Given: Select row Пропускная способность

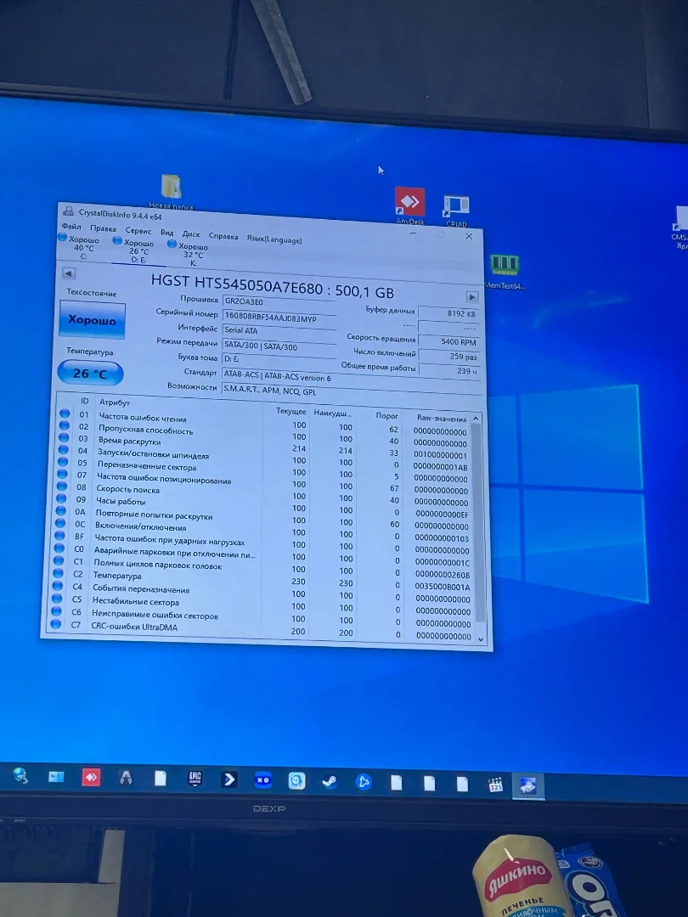Looking at the screenshot, I should click(265, 433).
